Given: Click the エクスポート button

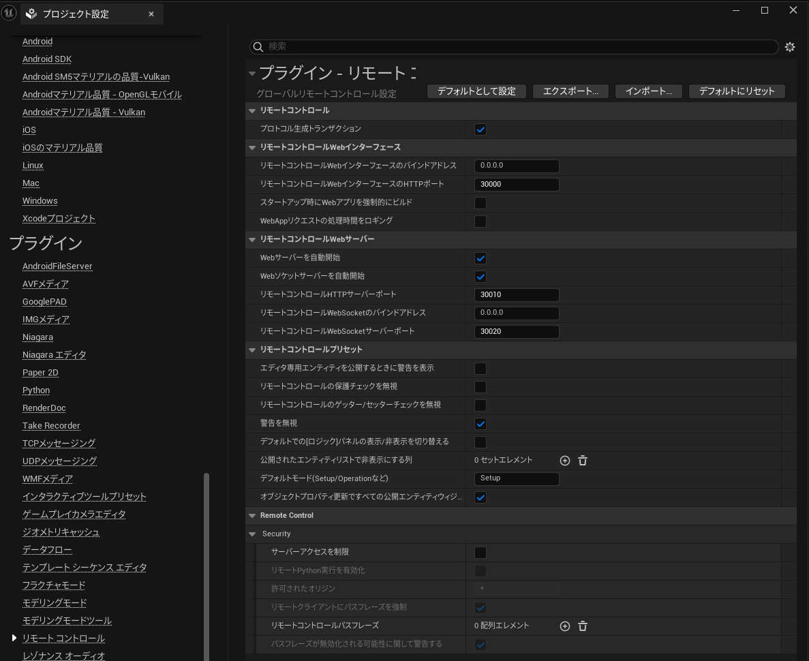Looking at the screenshot, I should click(570, 91).
